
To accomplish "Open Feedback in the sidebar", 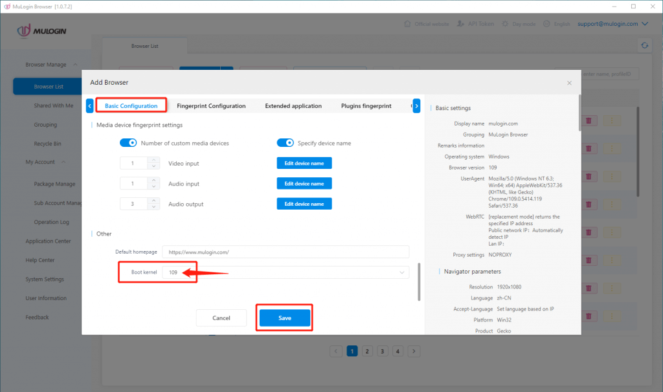I will pyautogui.click(x=37, y=317).
